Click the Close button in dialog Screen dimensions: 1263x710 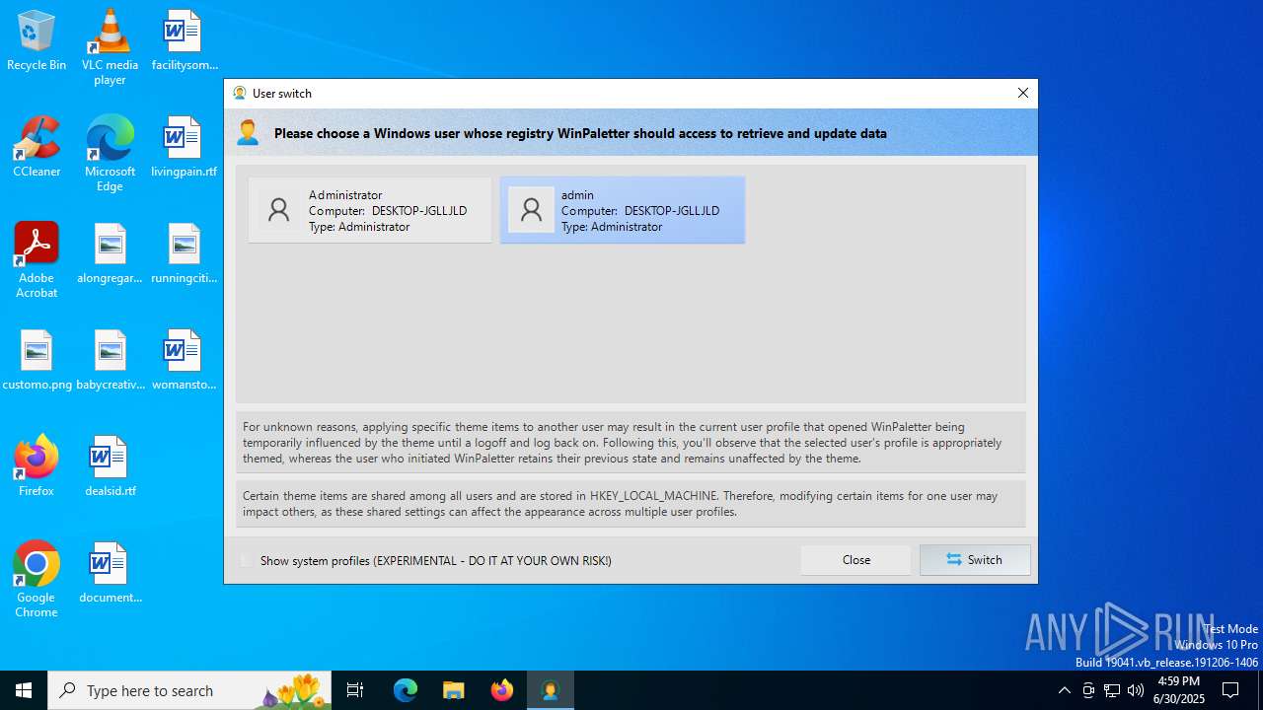(856, 560)
